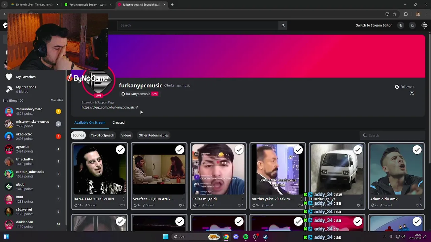Close the 'En komik vine' browser tab
Screen dimensions: 431x242
tap(57, 5)
